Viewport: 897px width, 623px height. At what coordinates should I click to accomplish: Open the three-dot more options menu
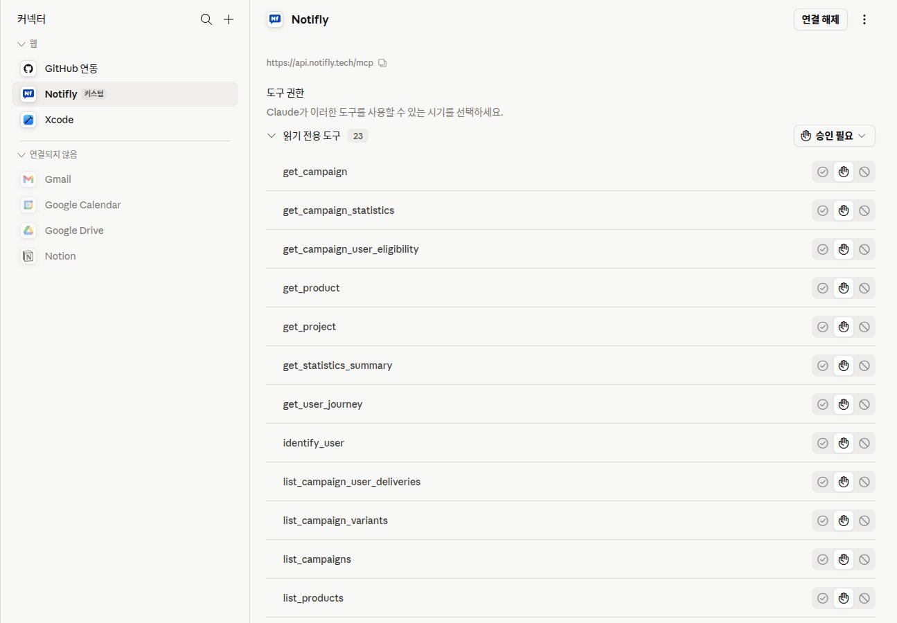[x=864, y=20]
